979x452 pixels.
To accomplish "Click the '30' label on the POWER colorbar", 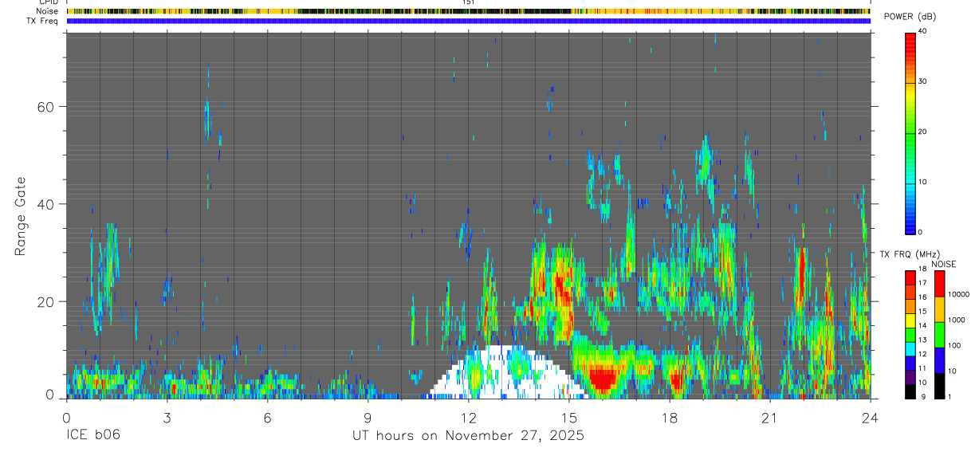I will [922, 81].
